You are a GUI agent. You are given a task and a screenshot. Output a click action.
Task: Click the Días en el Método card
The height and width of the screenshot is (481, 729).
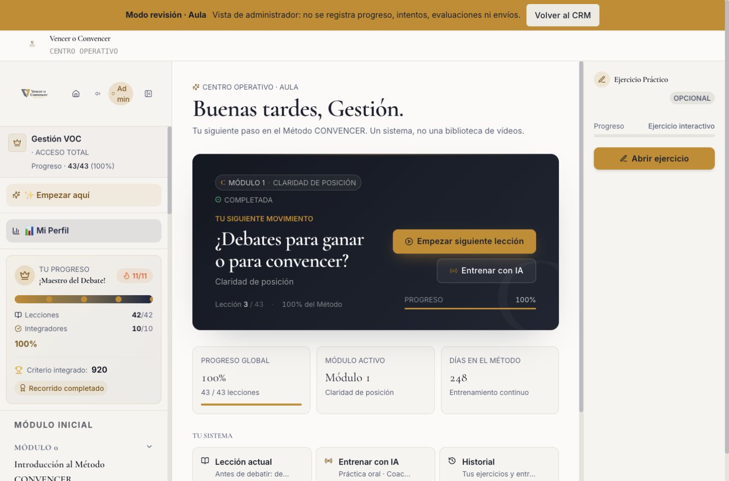(x=499, y=380)
